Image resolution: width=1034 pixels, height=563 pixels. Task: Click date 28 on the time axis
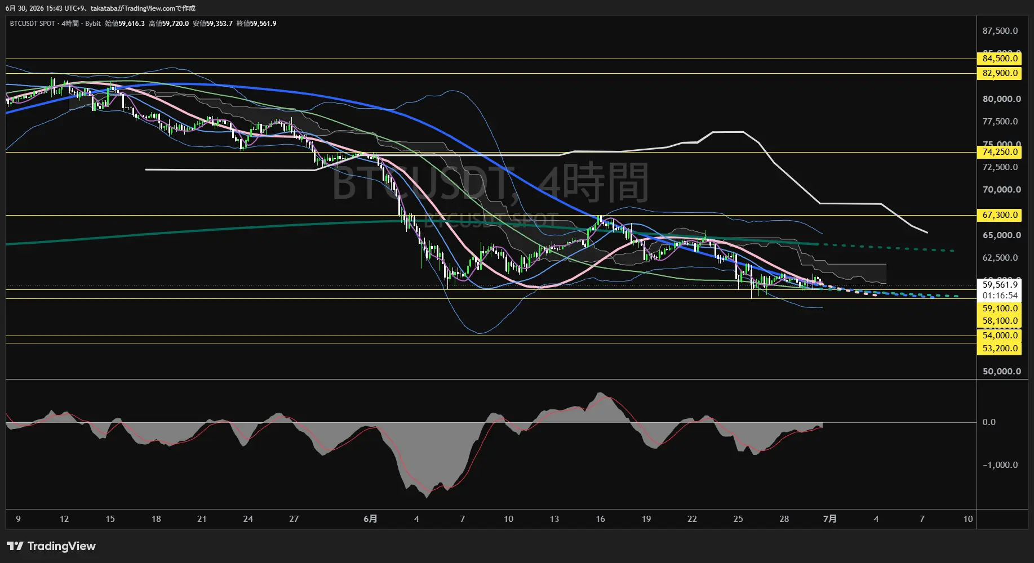click(x=784, y=519)
